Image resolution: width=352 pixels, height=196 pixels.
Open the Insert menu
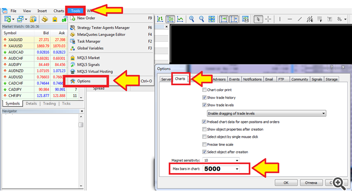(x=42, y=11)
